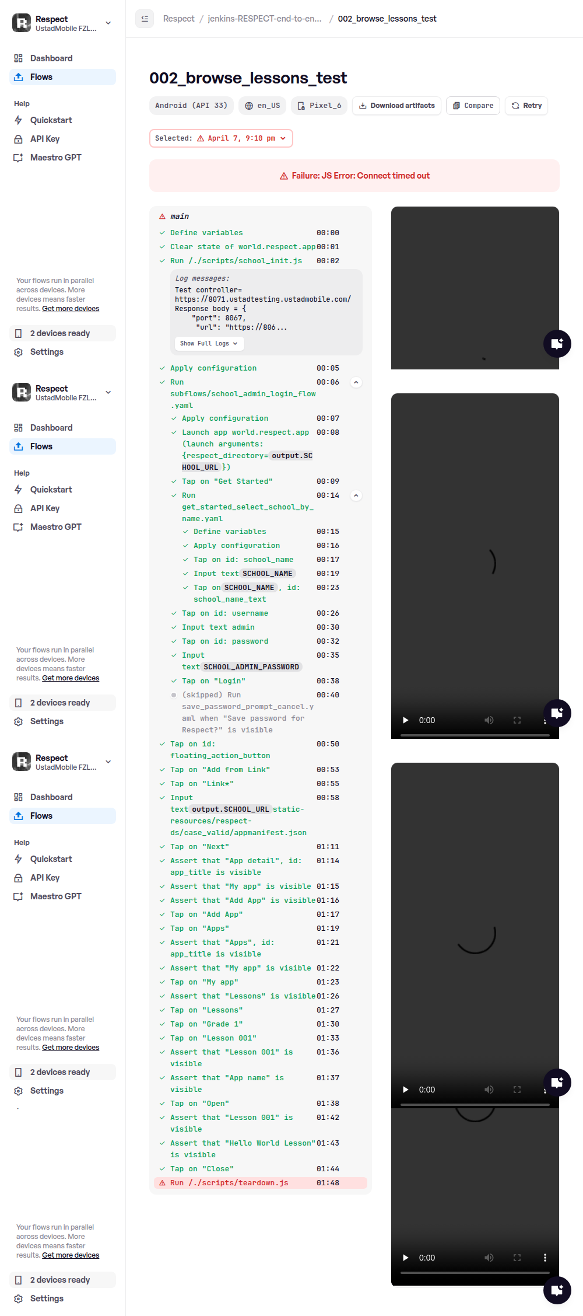Toggle fullscreen on the bottom-most video
Viewport: 583px width, 1316px height.
coord(517,1258)
